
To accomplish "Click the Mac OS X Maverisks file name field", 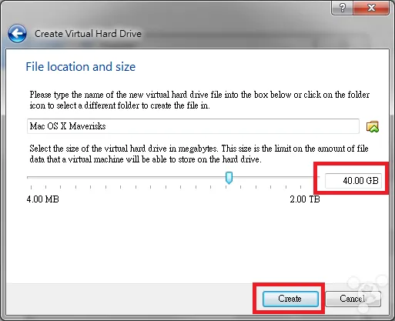I will pos(193,126).
